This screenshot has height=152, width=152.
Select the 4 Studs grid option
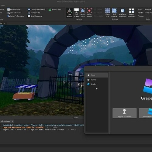[x=98, y=13]
